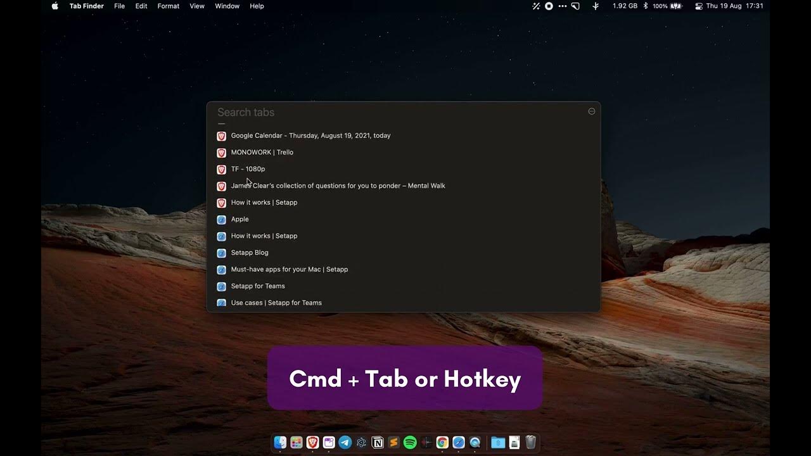This screenshot has height=456, width=811.
Task: Open the Format menu
Action: [169, 6]
